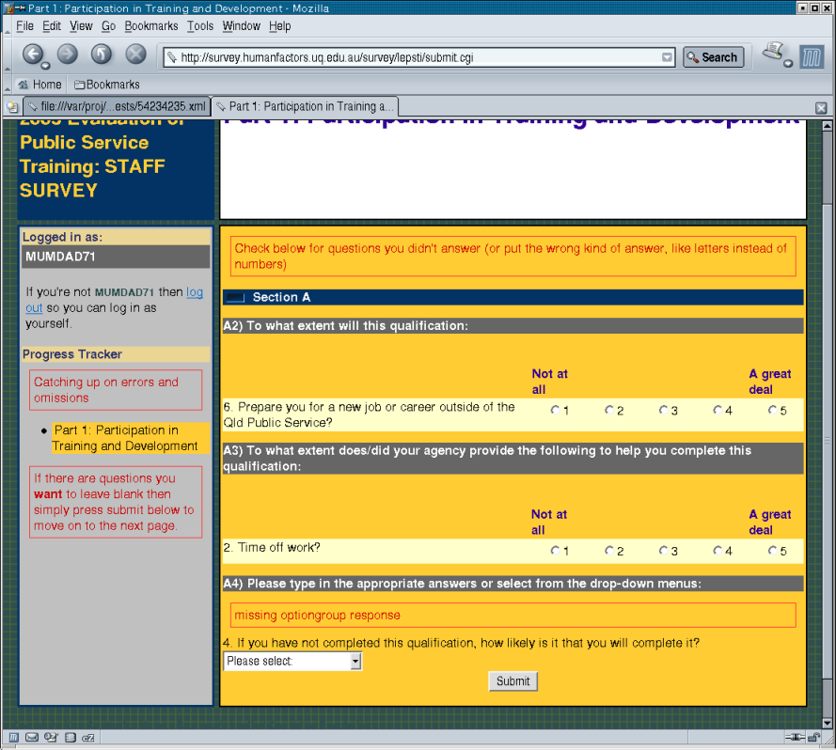Open Mail from status bar icon

click(32, 737)
